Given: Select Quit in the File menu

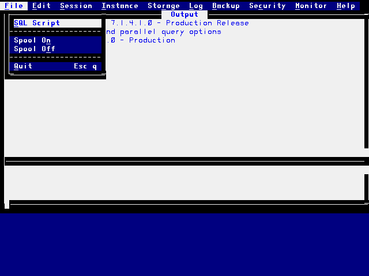Looking at the screenshot, I should (23, 66).
